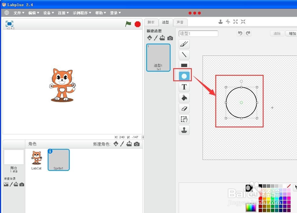Click the rotation handle above the circle

pyautogui.click(x=241, y=81)
